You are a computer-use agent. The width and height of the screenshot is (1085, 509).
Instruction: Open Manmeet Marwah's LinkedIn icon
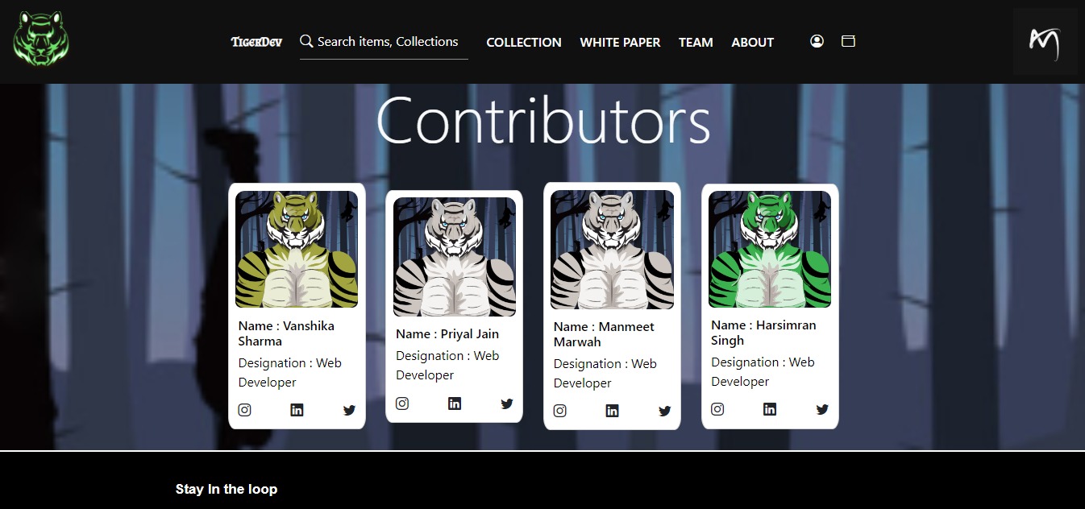612,411
